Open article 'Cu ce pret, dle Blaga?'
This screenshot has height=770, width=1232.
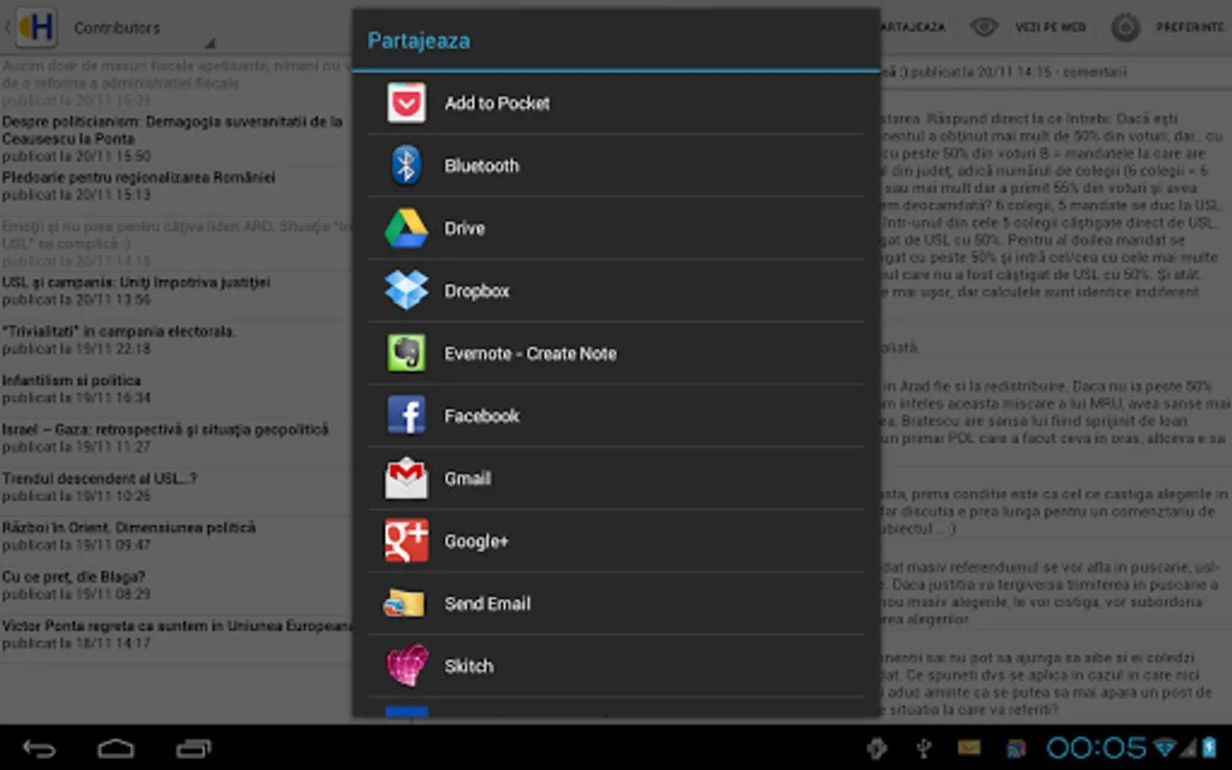tap(175, 585)
